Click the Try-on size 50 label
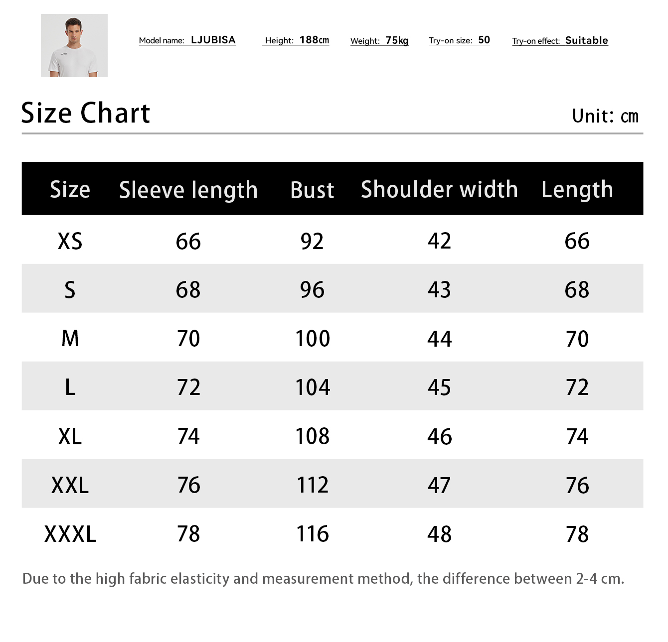The height and width of the screenshot is (642, 668). click(459, 40)
